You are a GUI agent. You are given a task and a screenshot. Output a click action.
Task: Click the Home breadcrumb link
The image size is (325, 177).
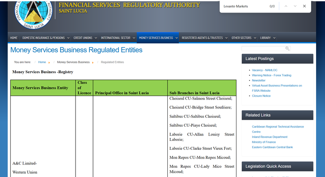pos(42,62)
